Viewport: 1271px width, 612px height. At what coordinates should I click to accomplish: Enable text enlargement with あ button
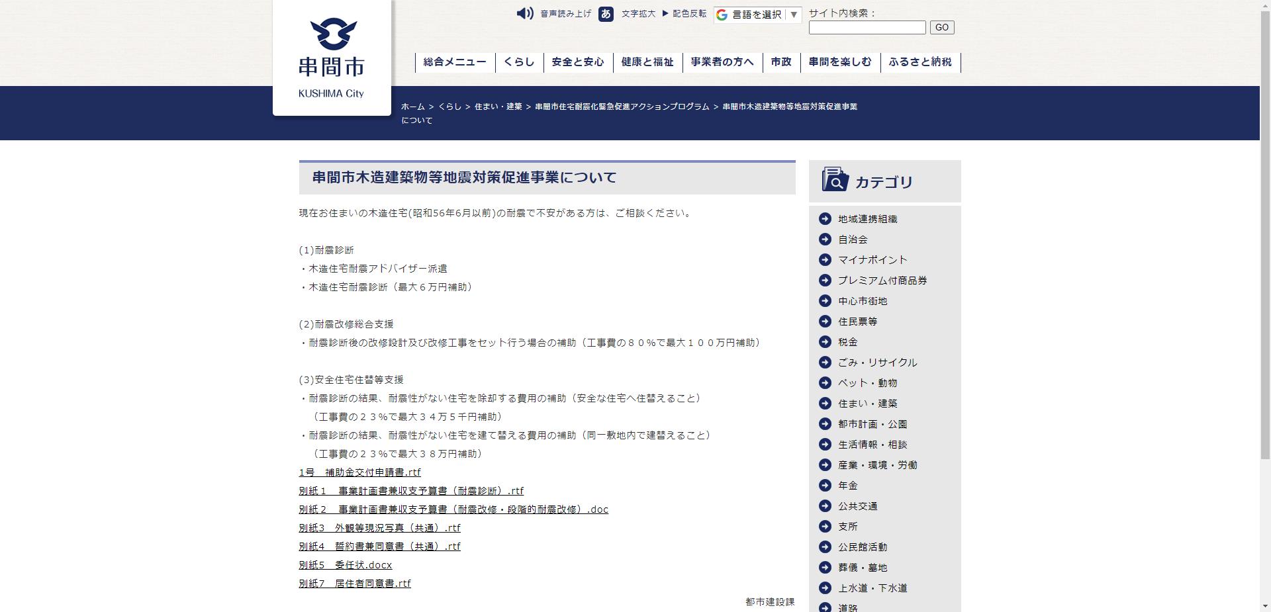(606, 14)
